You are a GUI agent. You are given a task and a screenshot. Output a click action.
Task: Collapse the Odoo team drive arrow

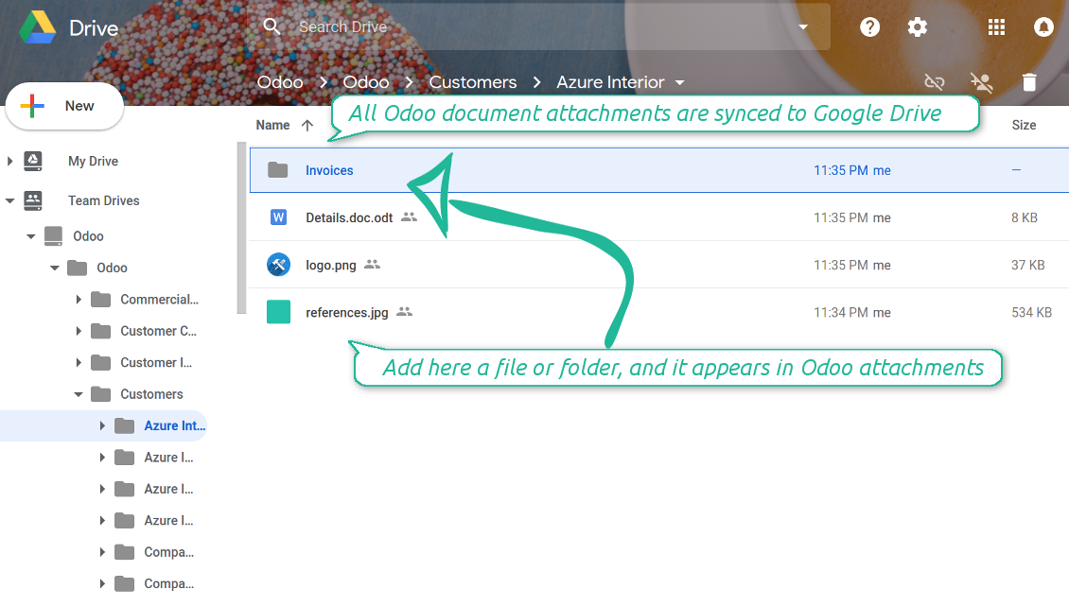click(30, 236)
